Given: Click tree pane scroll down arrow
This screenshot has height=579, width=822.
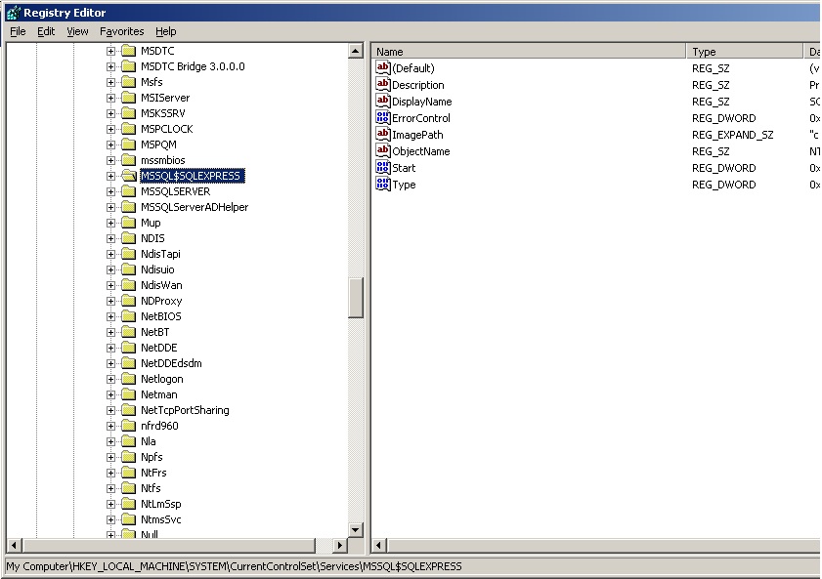Looking at the screenshot, I should (356, 530).
